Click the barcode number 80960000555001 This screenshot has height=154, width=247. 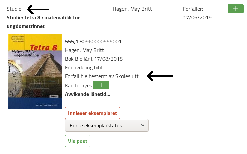pos(100,42)
